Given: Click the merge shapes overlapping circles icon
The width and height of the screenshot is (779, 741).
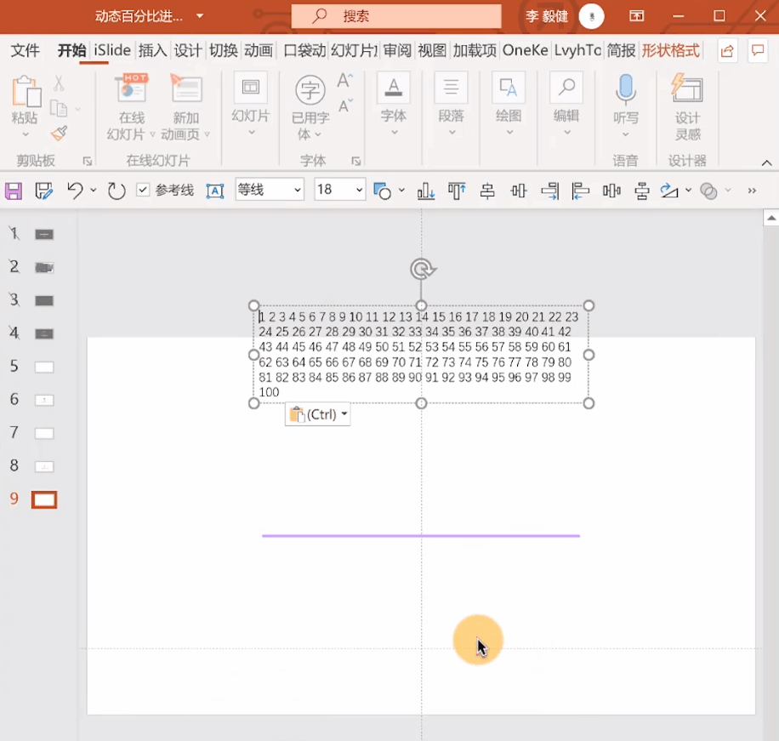Looking at the screenshot, I should tap(708, 191).
